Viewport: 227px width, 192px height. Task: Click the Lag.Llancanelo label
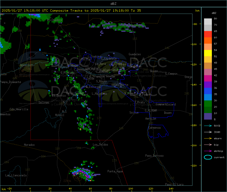coord(16,175)
